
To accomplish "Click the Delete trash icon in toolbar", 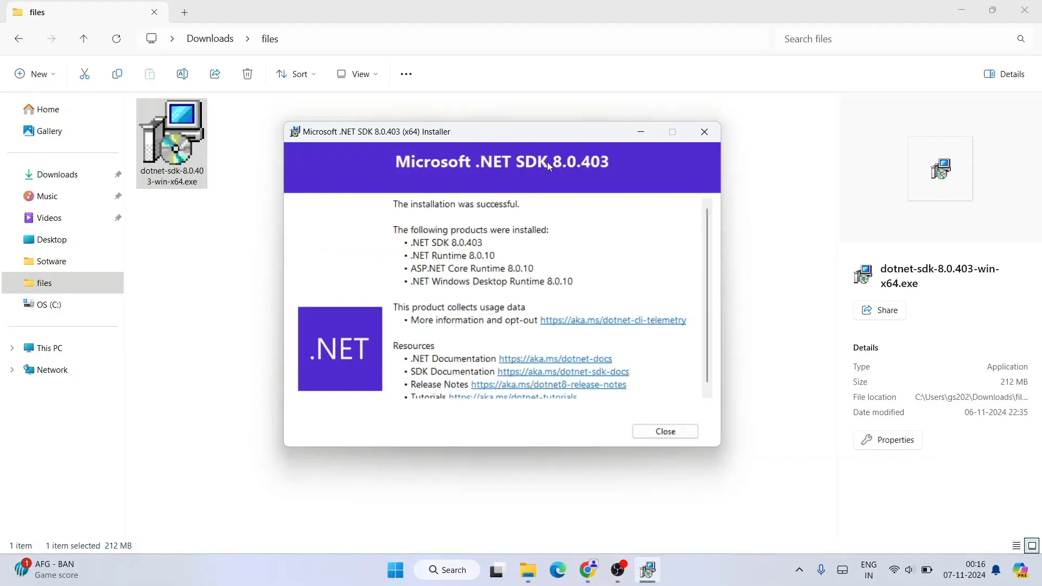I will pos(247,74).
